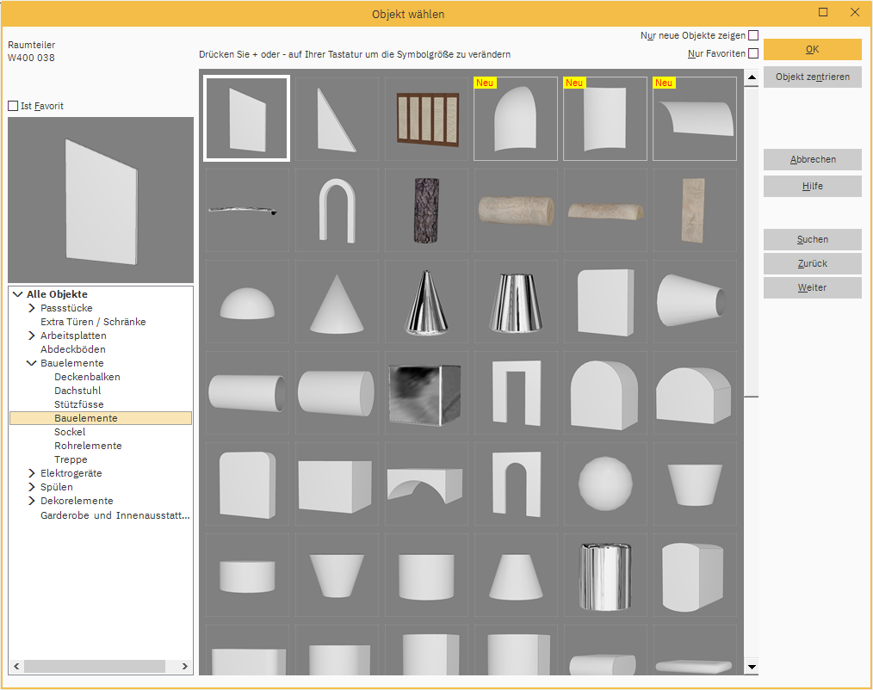Click the large preview of the Raumteiler

[x=101, y=200]
